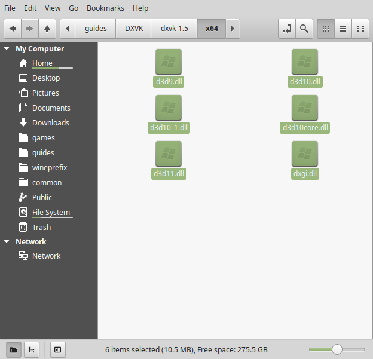Click the d3d9.dll filename label
Image resolution: width=373 pixels, height=359 pixels.
pos(169,82)
